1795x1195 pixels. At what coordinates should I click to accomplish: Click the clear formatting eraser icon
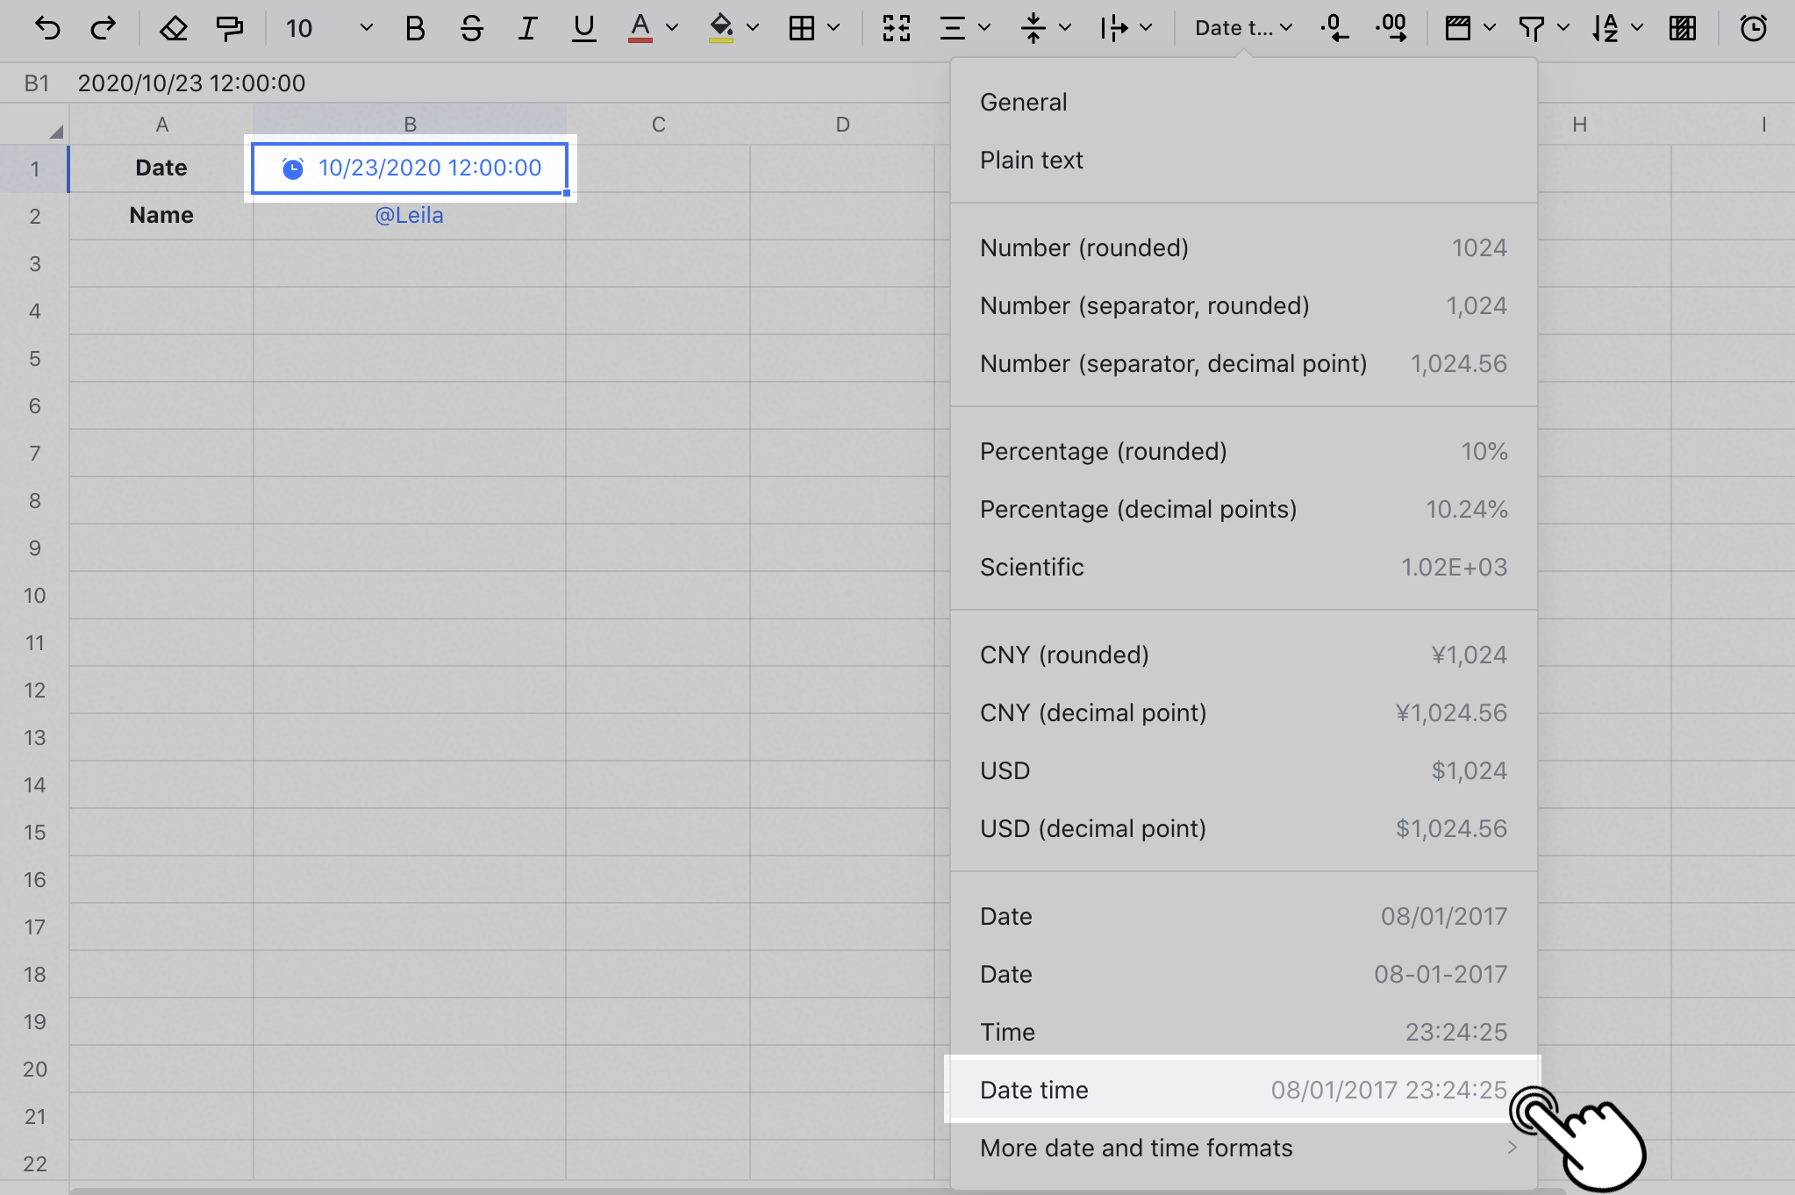[173, 28]
